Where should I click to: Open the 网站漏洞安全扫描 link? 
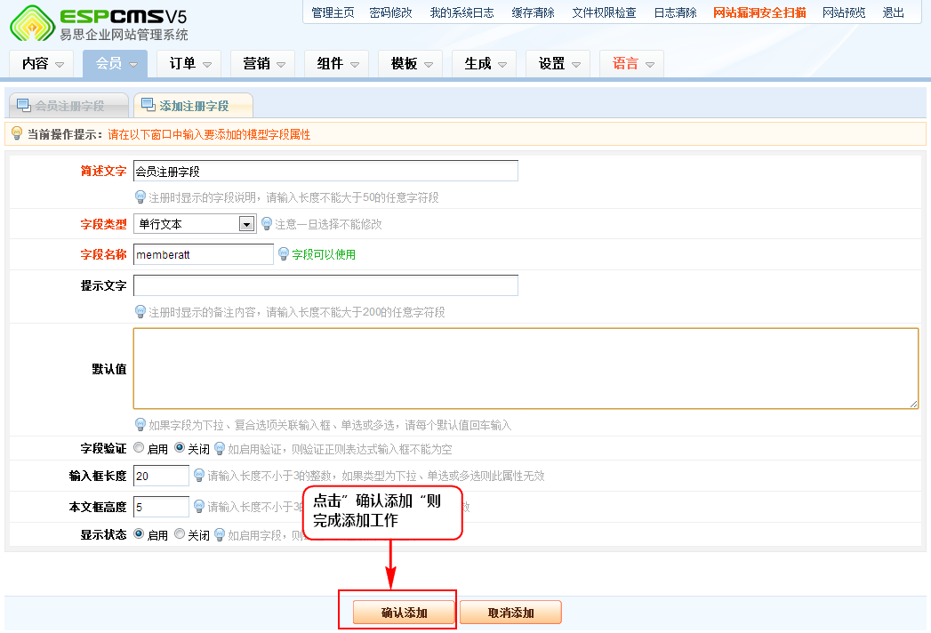[759, 12]
